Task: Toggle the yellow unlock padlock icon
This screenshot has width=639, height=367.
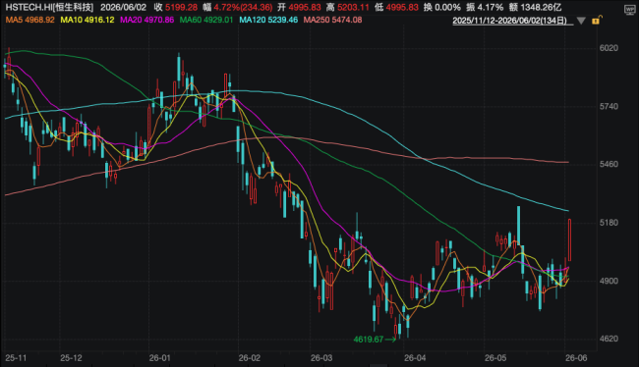Action: click(x=596, y=20)
